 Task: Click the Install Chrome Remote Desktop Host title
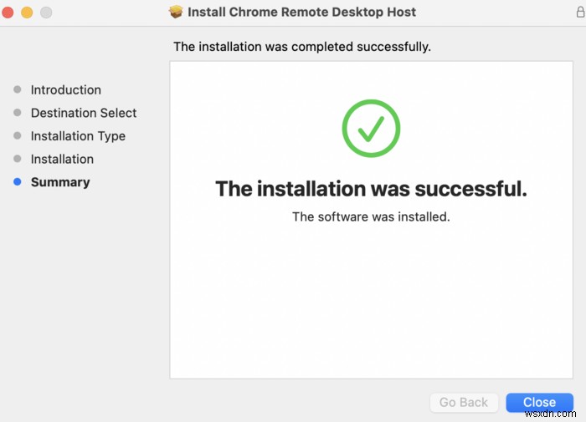pyautogui.click(x=301, y=13)
